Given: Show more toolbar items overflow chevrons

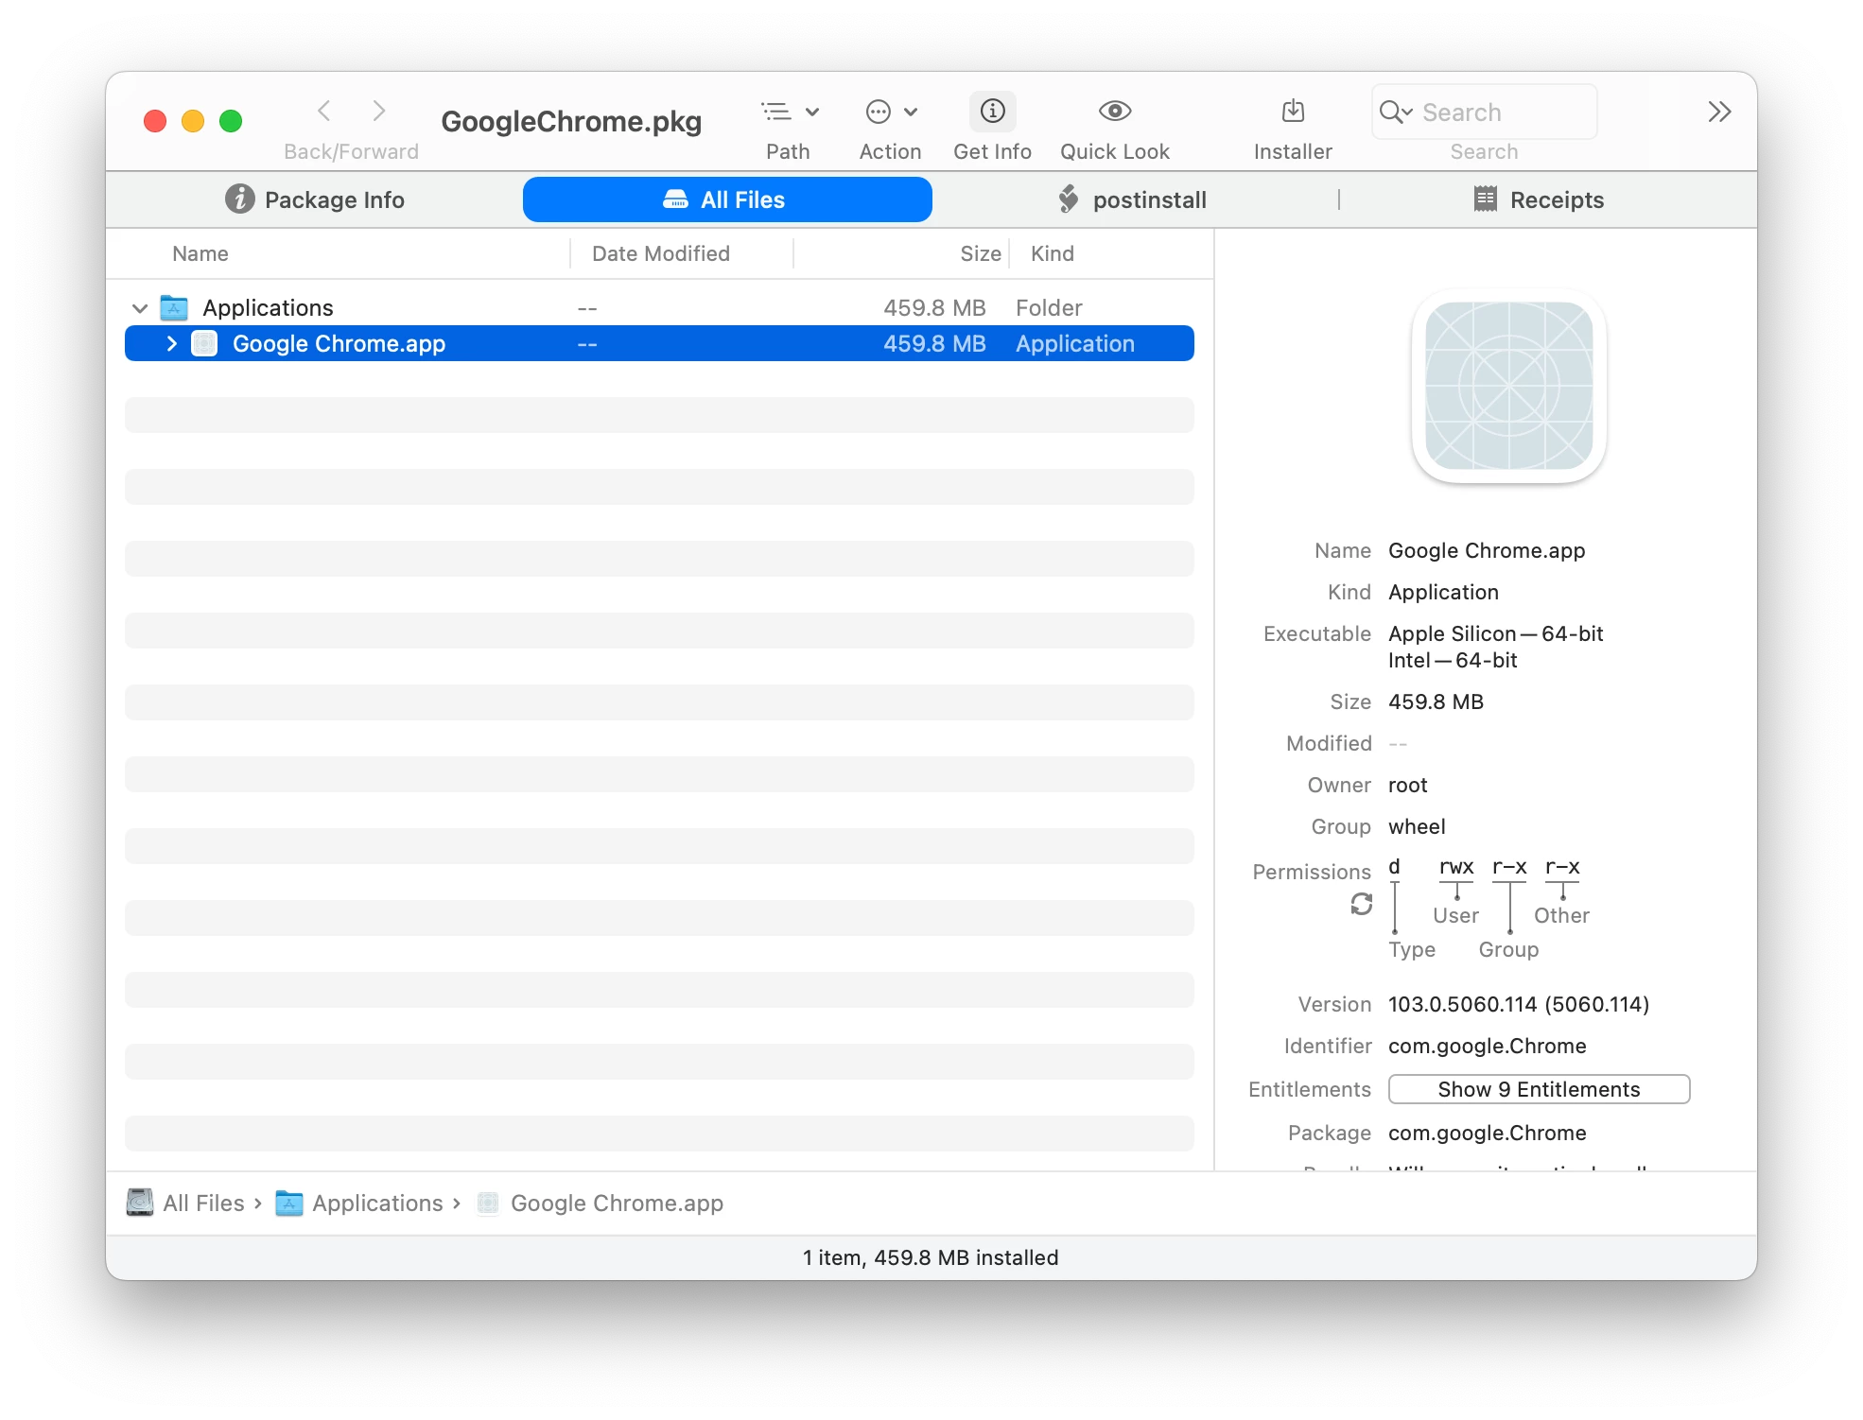Looking at the screenshot, I should 1719,112.
